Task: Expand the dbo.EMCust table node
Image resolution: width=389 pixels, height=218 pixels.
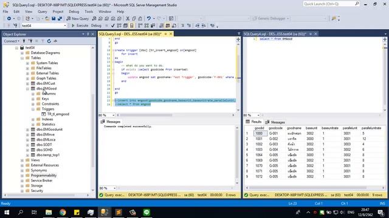Action: [27, 84]
